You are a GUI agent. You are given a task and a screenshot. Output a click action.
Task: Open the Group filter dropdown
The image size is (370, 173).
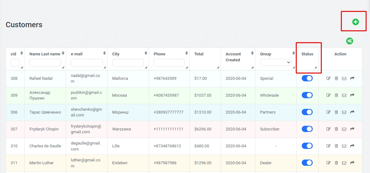[275, 63]
